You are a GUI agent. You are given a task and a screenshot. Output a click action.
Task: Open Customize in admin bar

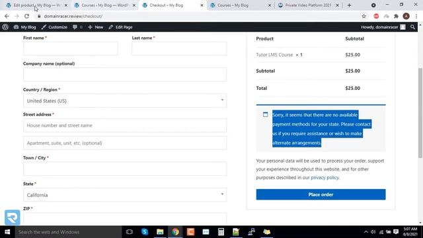tap(54, 27)
